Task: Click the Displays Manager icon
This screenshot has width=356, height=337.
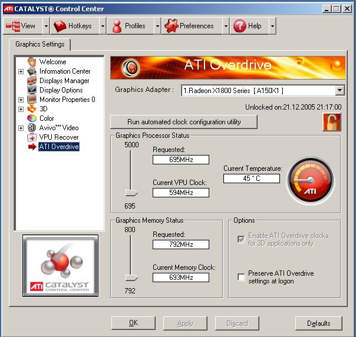Action: [x=32, y=81]
